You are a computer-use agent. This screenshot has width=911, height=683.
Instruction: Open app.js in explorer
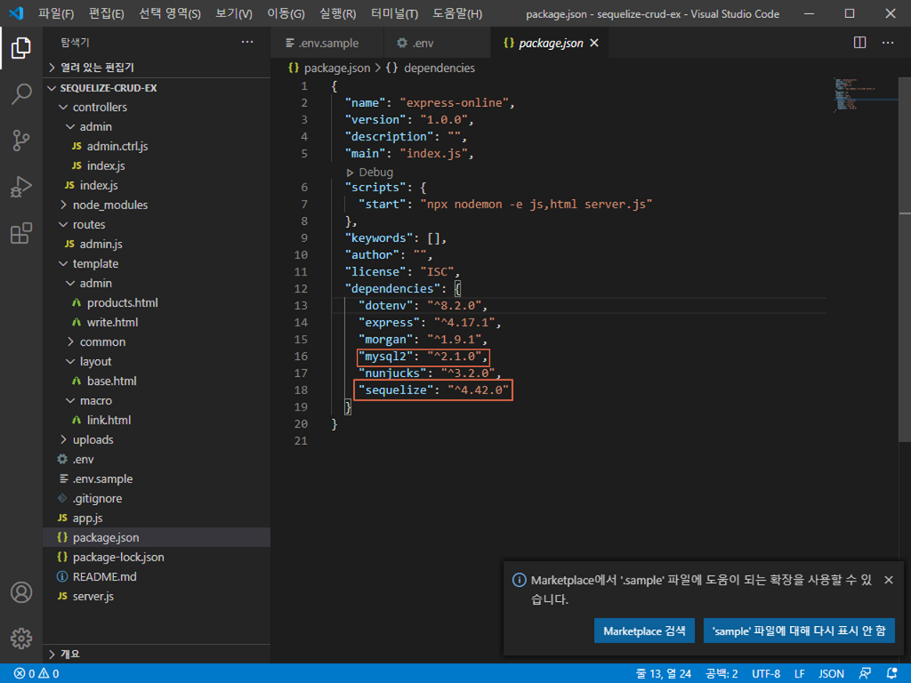click(x=87, y=518)
